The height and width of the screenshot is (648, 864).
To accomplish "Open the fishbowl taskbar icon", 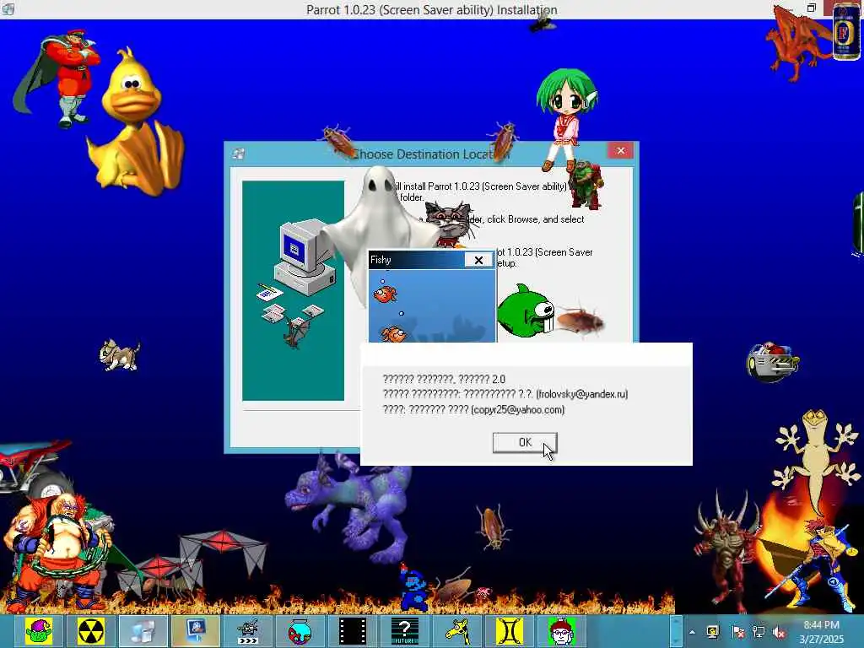I will pyautogui.click(x=300, y=631).
